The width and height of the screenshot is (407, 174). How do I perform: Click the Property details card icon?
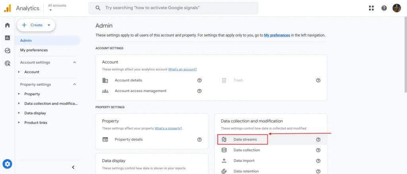(105, 139)
